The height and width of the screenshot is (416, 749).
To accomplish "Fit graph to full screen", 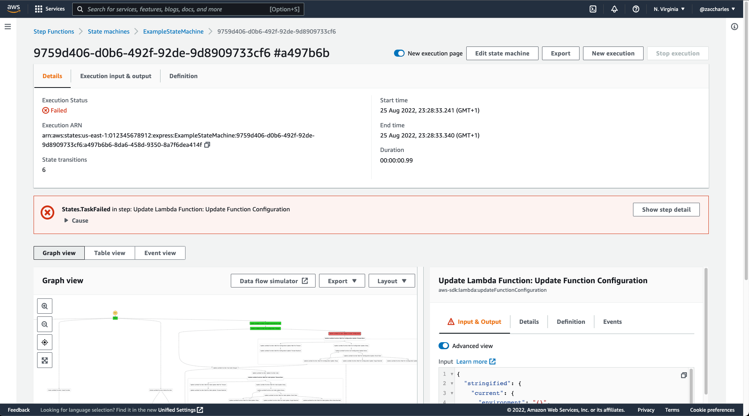I will (45, 360).
